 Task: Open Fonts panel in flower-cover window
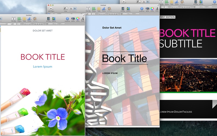(x=82, y=19)
